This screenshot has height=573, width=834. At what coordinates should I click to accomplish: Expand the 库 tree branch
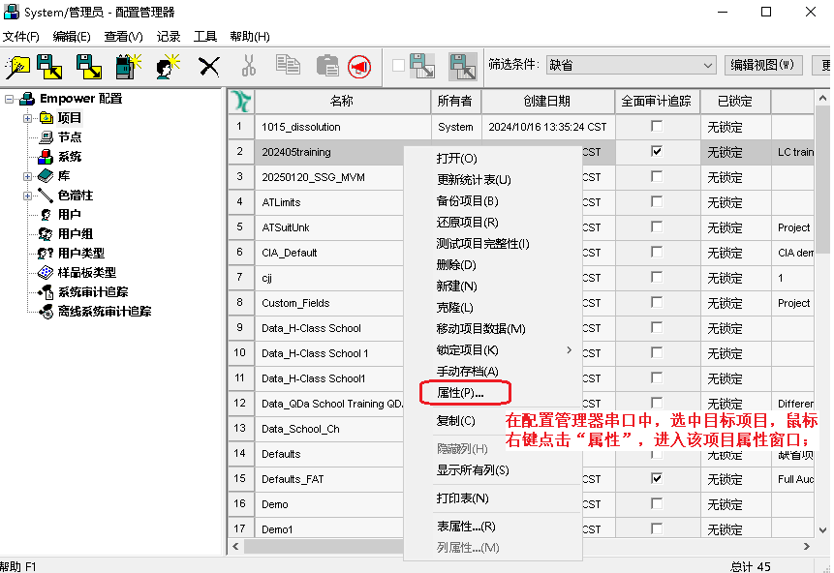pos(27,176)
